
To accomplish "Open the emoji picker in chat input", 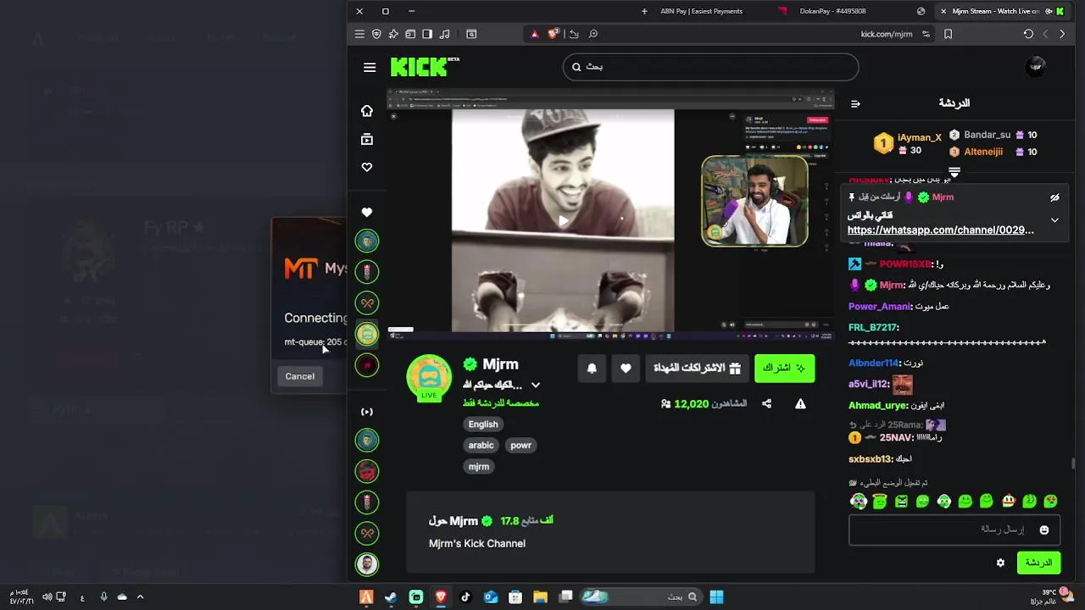I will [1044, 530].
